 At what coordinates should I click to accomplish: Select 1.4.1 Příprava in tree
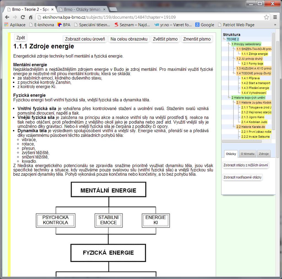click(x=250, y=78)
